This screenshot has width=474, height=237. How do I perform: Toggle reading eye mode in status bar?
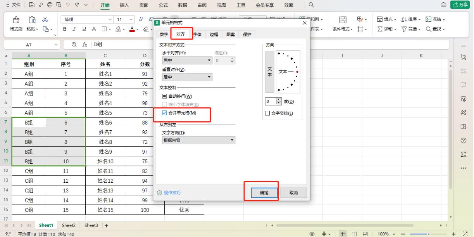312,234
